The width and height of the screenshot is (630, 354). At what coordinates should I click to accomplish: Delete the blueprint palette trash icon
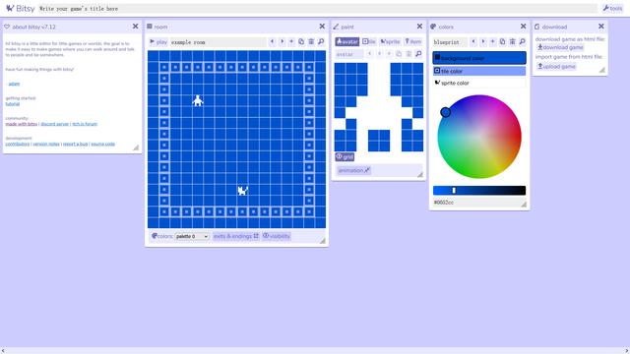pyautogui.click(x=512, y=41)
